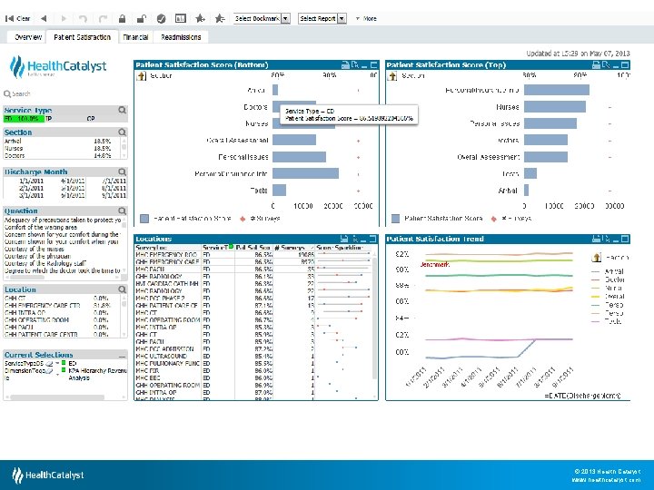Click the Locations table vertical scrollbar
The width and height of the screenshot is (654, 490).
pos(374,318)
